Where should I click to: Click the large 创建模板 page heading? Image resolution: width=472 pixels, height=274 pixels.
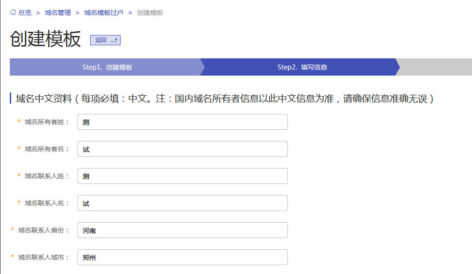(x=45, y=39)
